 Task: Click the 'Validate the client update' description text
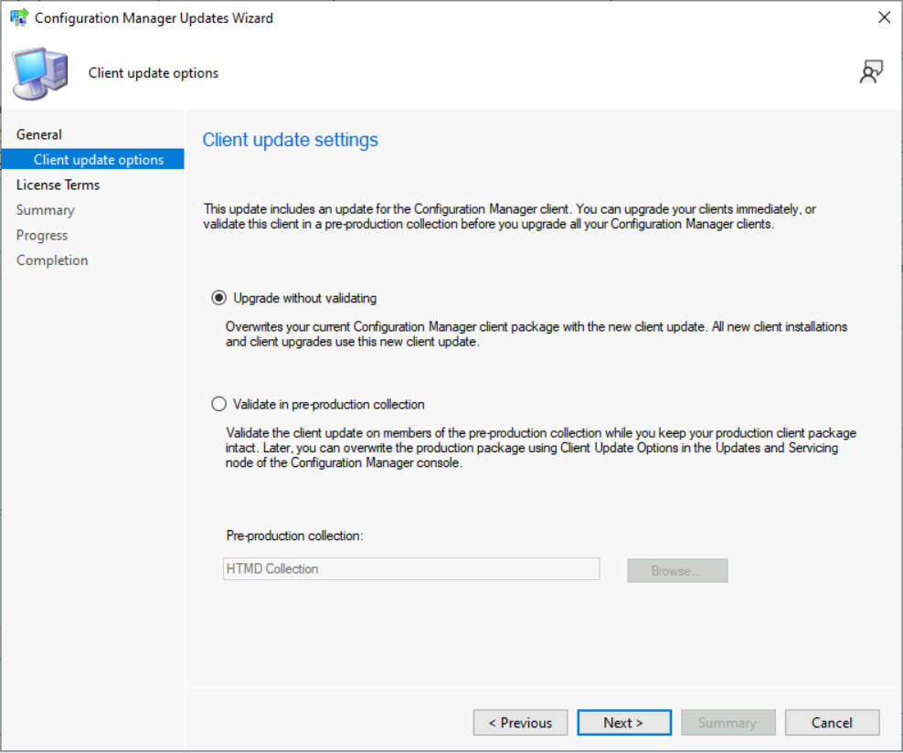[x=541, y=448]
